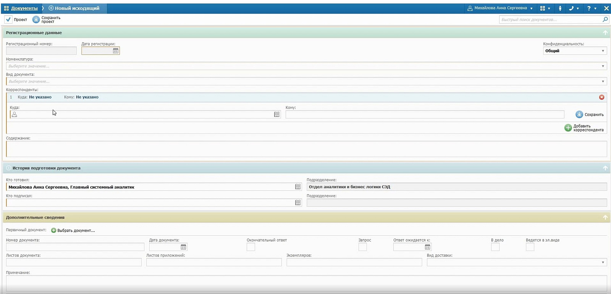Open the grid apps menu in header

pos(545,8)
